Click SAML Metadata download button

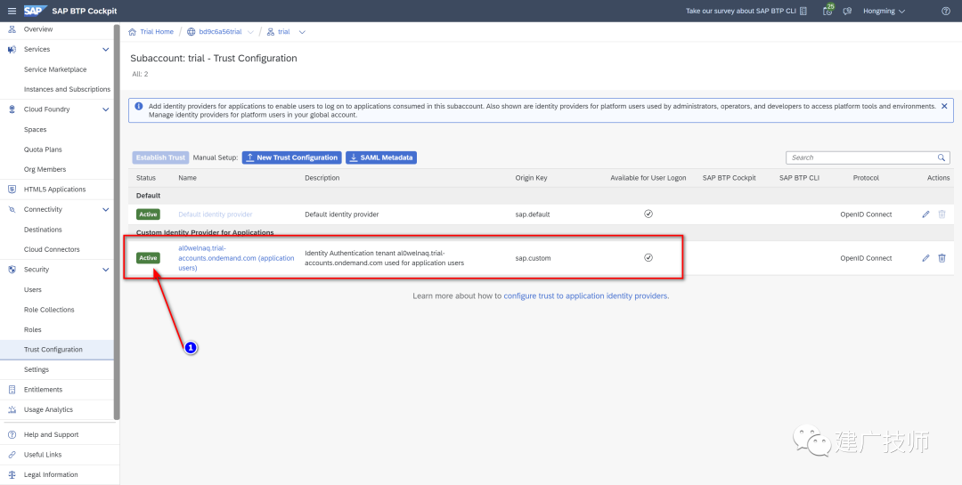[381, 158]
